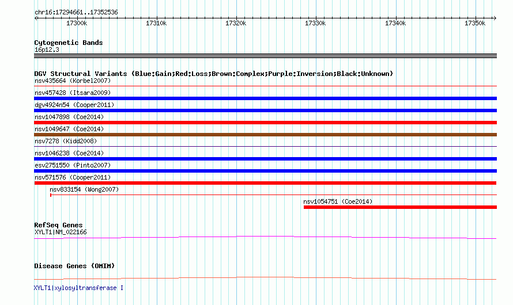Select the 17320k ruler tick label
This screenshot has width=513, height=305.
(236, 23)
